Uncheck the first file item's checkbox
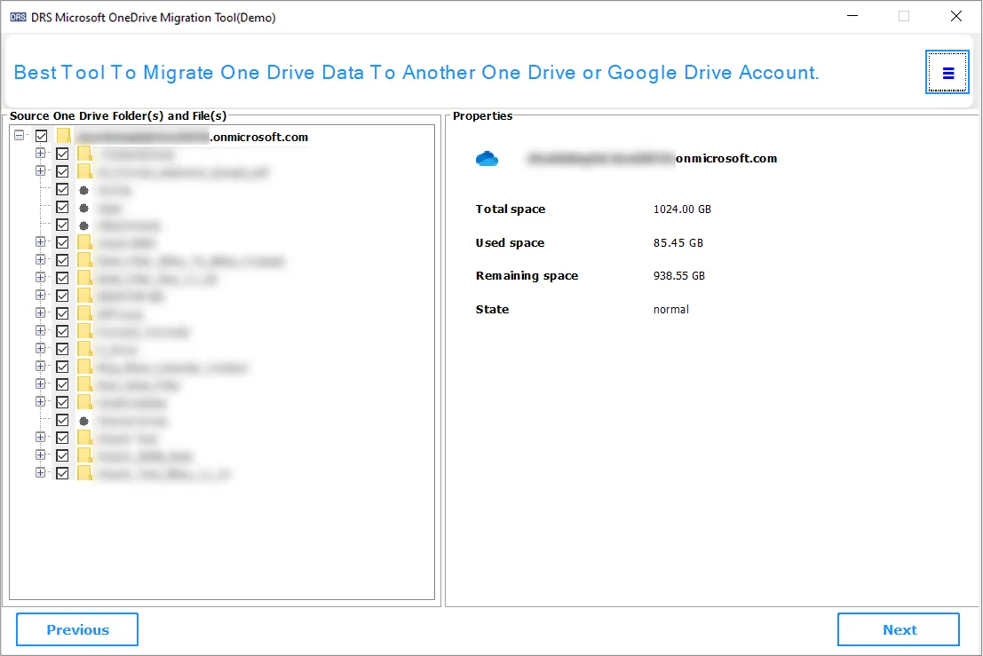The height and width of the screenshot is (656, 983). point(62,189)
